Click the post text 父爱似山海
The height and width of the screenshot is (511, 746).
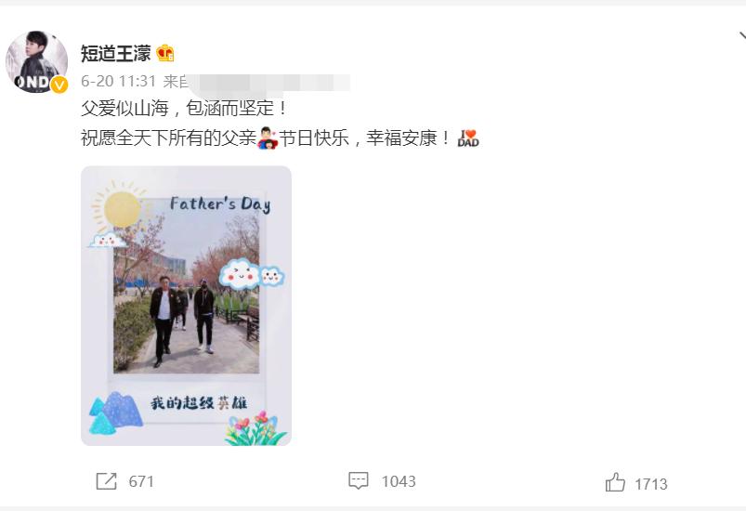[x=125, y=109]
